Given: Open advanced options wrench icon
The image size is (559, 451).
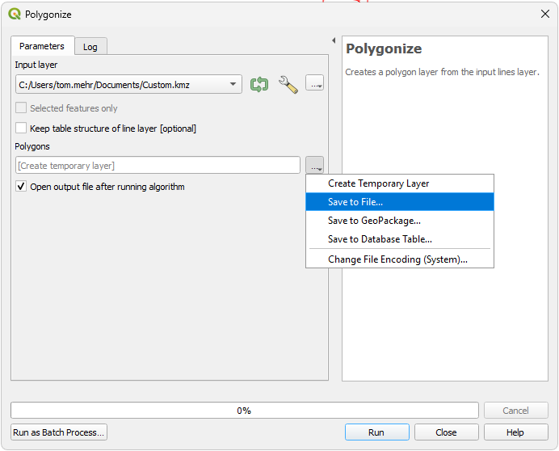Looking at the screenshot, I should pyautogui.click(x=288, y=84).
